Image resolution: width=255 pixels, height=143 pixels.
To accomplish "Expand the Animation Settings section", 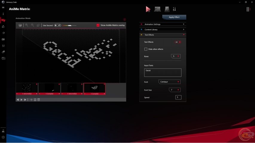I will click(163, 24).
